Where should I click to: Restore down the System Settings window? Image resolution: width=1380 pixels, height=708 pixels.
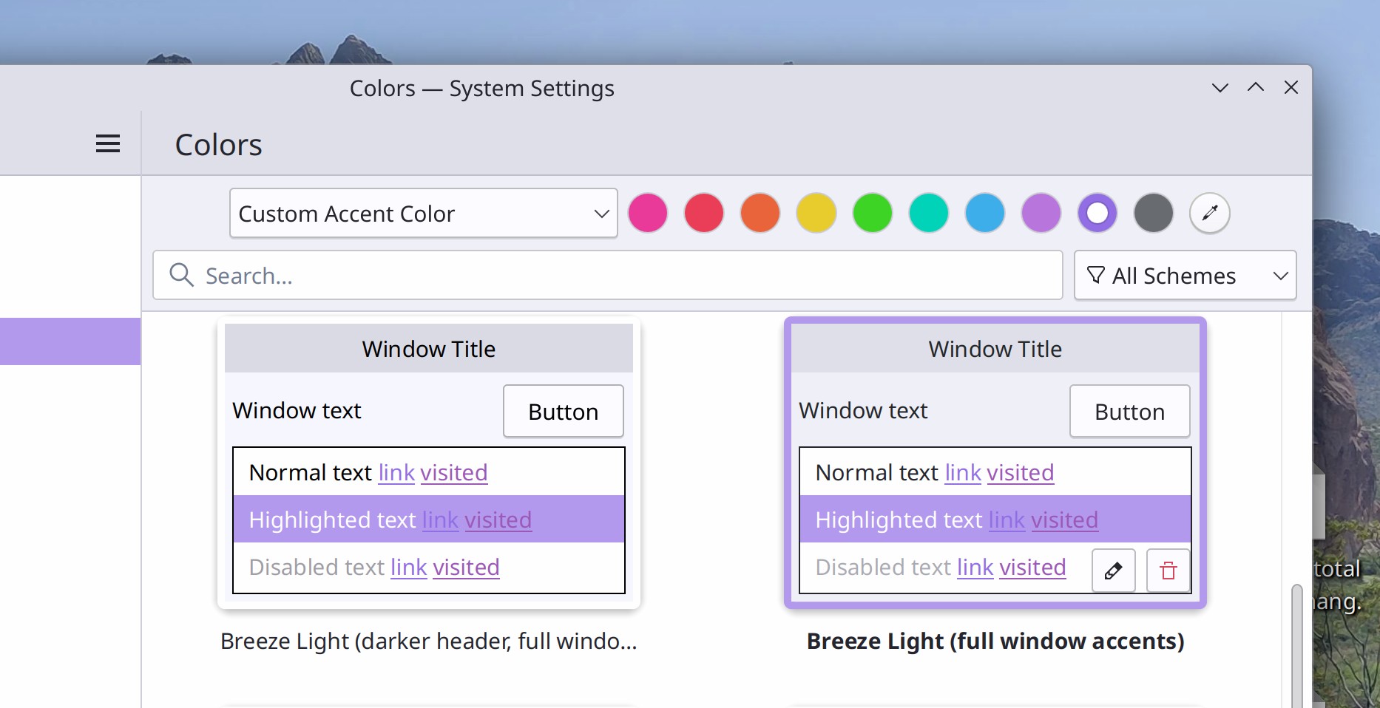coord(1255,87)
